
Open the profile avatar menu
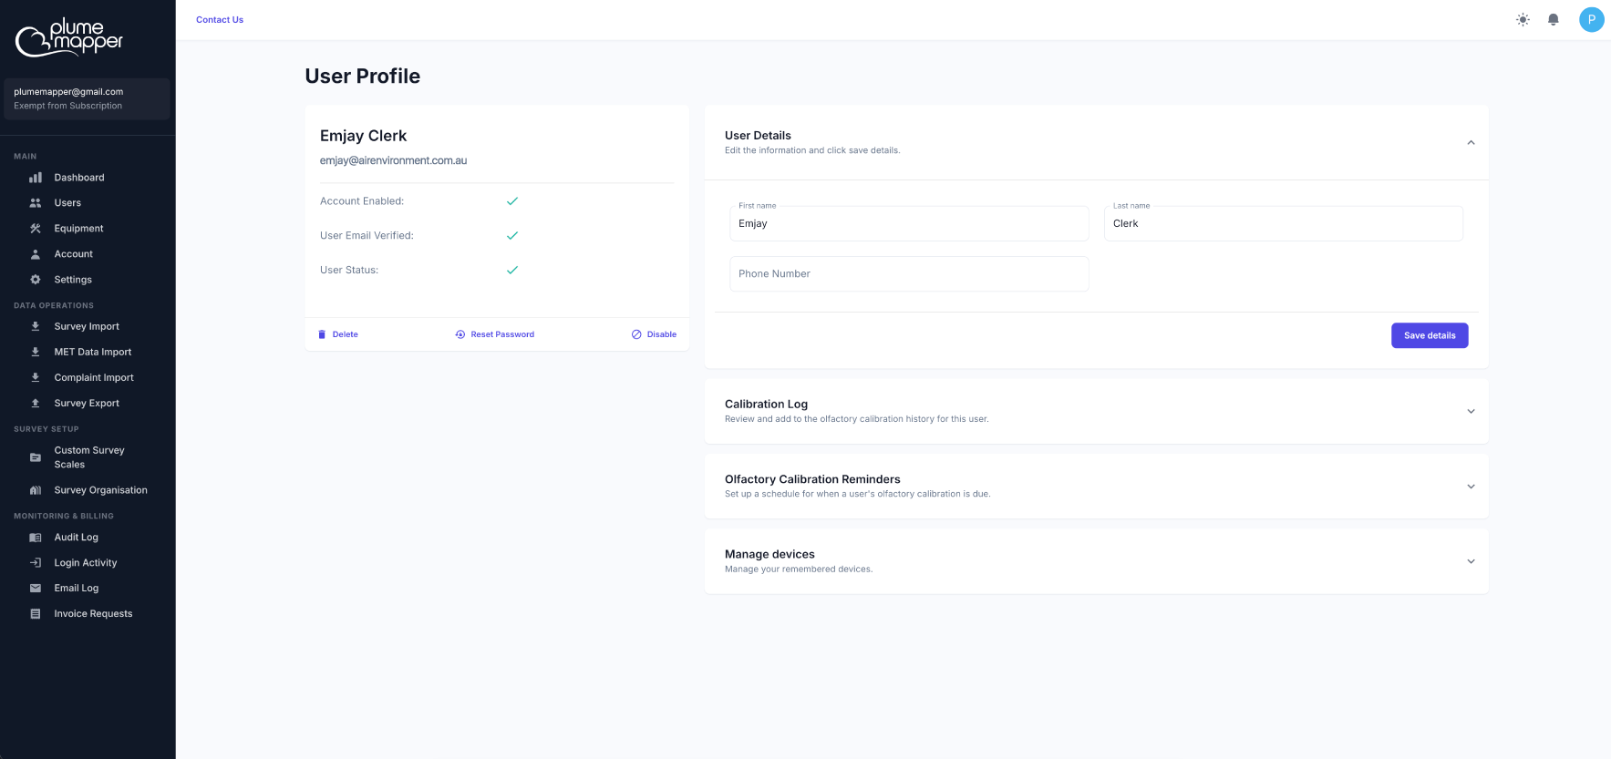tap(1592, 19)
